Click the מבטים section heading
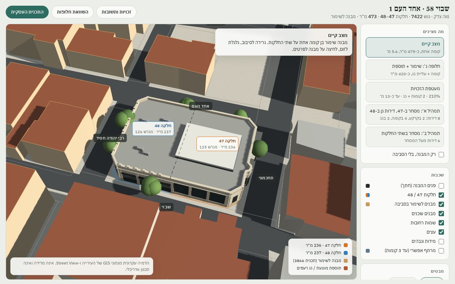Screen dimensions: 455x284 tap(437, 271)
